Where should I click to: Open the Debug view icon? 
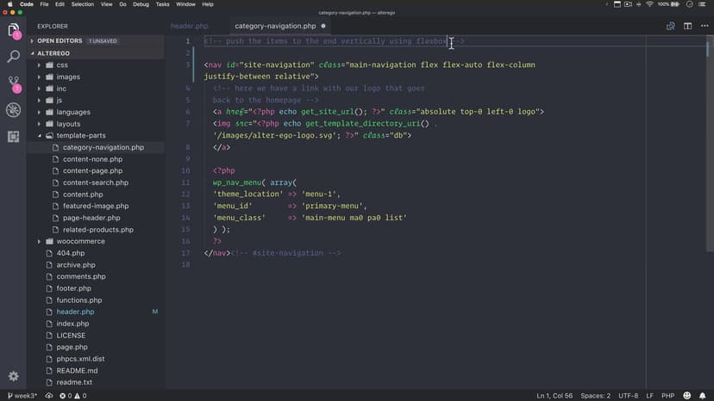click(14, 110)
